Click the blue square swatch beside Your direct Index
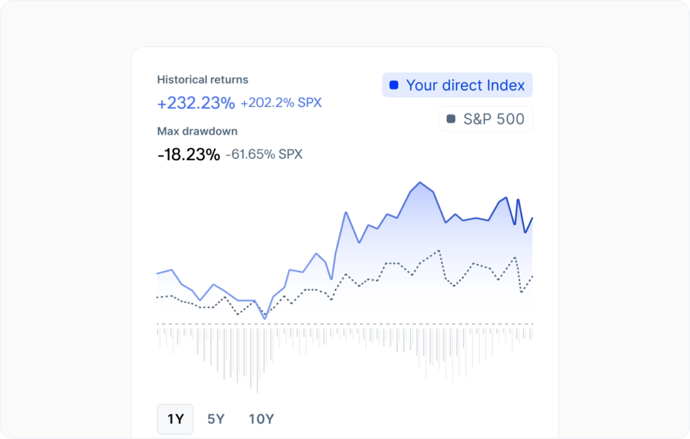 (393, 85)
